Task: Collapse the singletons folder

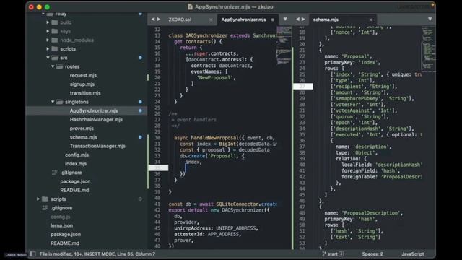Action: coord(53,102)
